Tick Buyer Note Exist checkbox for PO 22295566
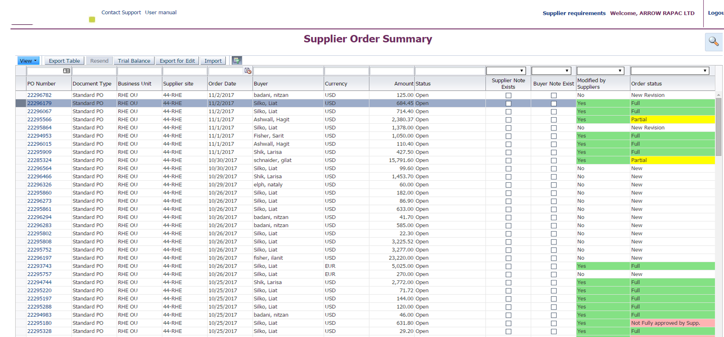The height and width of the screenshot is (337, 724). click(554, 120)
